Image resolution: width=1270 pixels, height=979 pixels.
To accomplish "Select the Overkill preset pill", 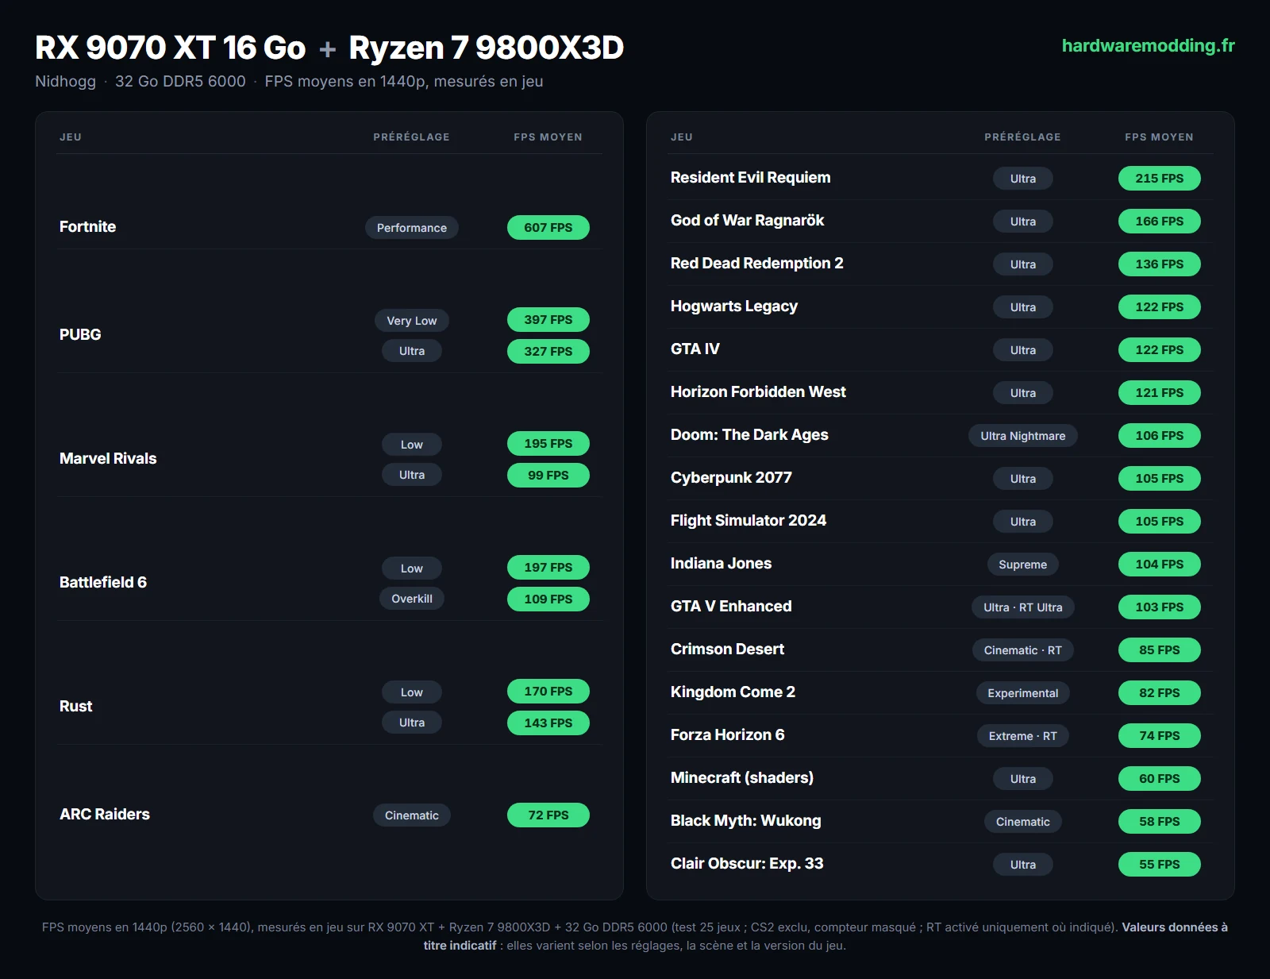I will (412, 599).
